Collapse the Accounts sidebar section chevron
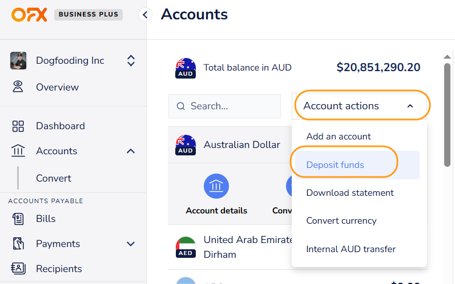Image resolution: width=455 pixels, height=284 pixels. 131,151
